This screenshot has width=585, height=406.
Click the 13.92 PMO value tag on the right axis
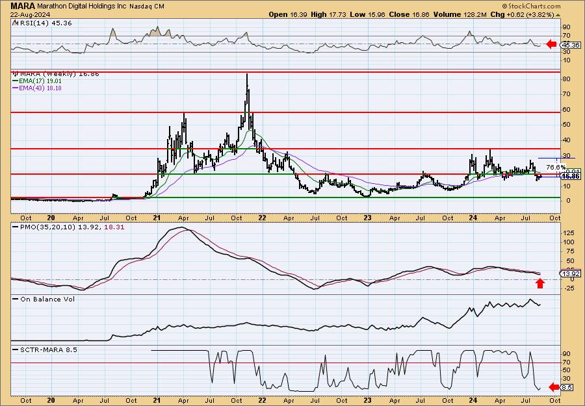[571, 273]
